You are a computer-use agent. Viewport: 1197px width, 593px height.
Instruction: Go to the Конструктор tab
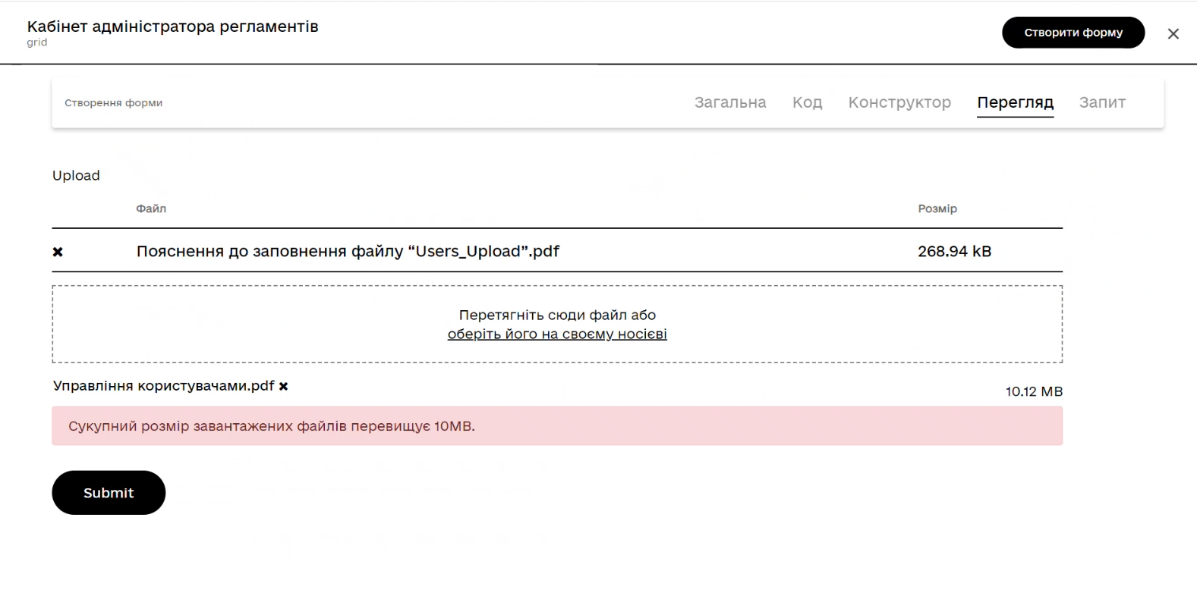click(x=899, y=102)
